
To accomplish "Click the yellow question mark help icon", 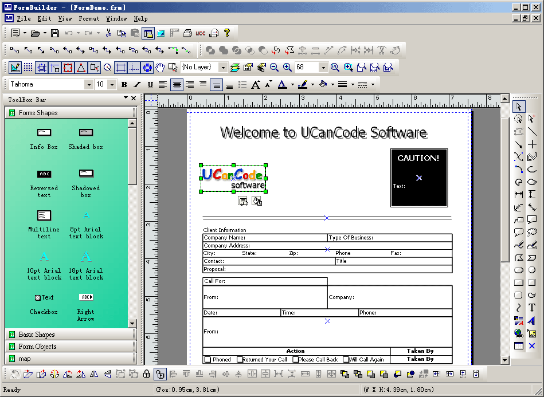I will point(227,33).
